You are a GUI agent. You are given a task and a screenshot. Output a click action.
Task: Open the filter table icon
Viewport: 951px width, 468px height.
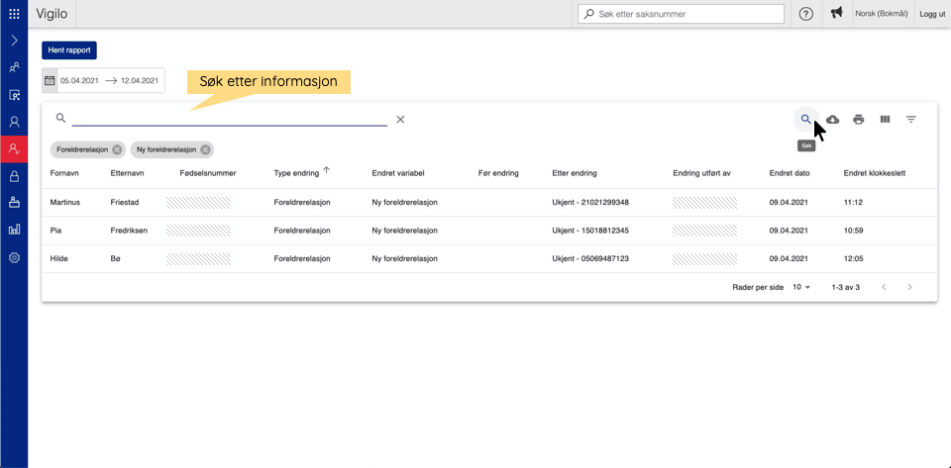point(911,120)
